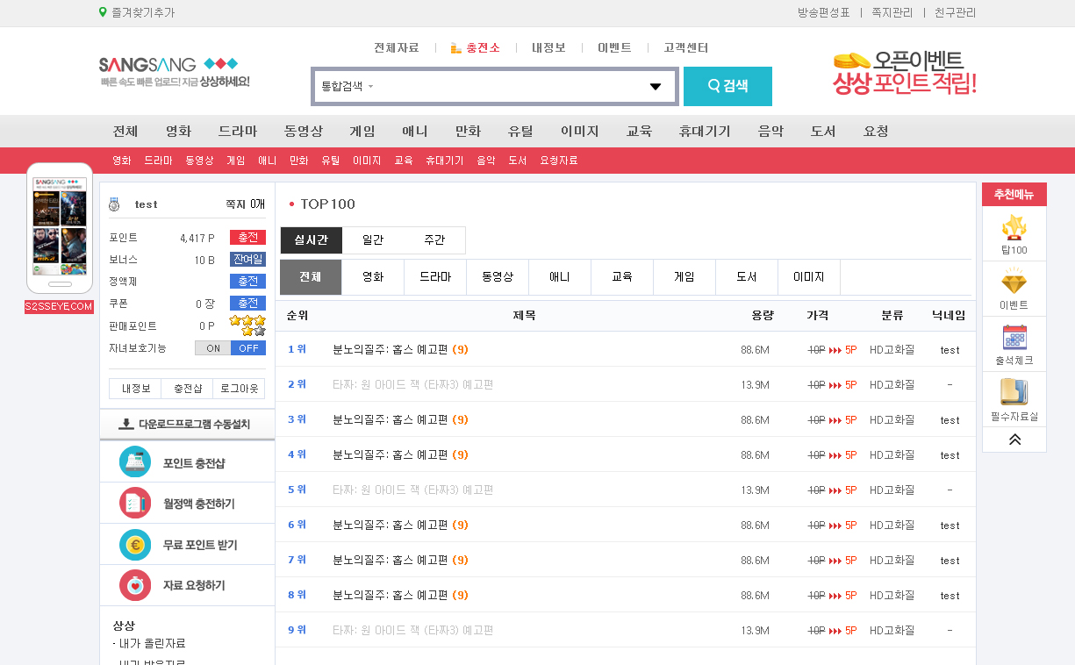The height and width of the screenshot is (665, 1075).
Task: Open the 출석체크 calendar icon
Action: (x=1014, y=338)
